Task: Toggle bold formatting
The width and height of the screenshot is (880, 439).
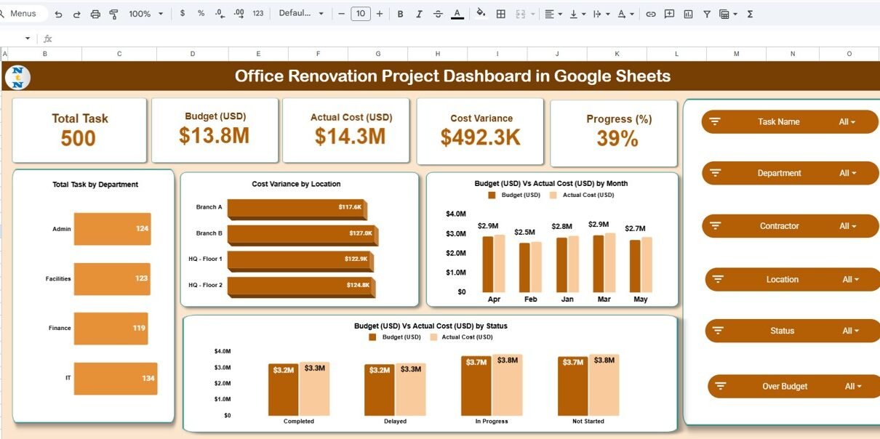Action: (x=400, y=14)
